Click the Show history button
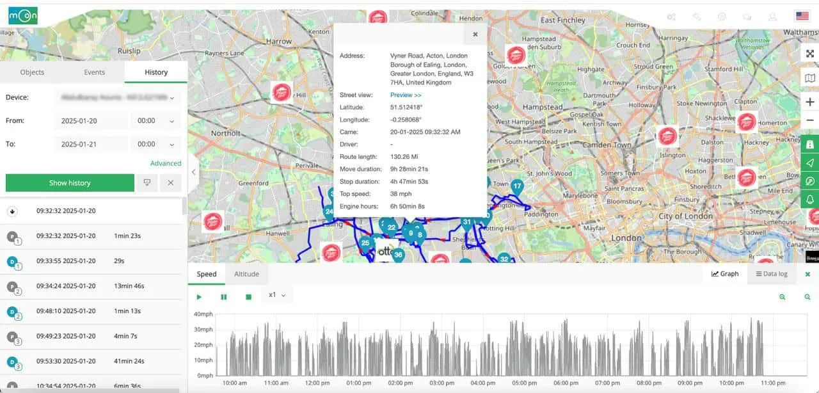The height and width of the screenshot is (393, 819). 70,183
